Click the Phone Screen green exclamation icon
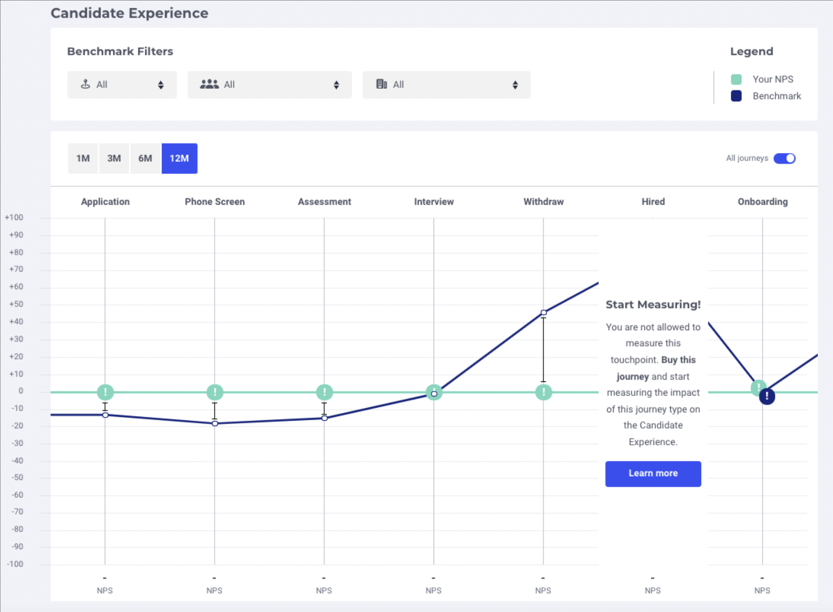The image size is (833, 612). click(215, 392)
